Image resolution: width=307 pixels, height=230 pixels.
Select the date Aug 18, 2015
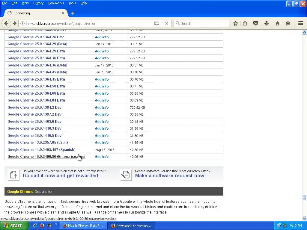pos(105,150)
